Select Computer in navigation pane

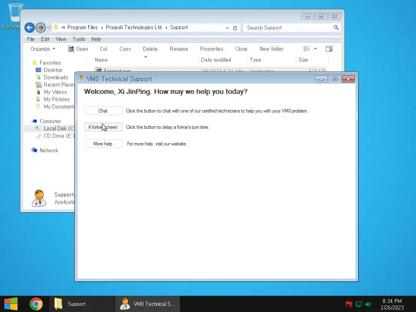coord(46,121)
